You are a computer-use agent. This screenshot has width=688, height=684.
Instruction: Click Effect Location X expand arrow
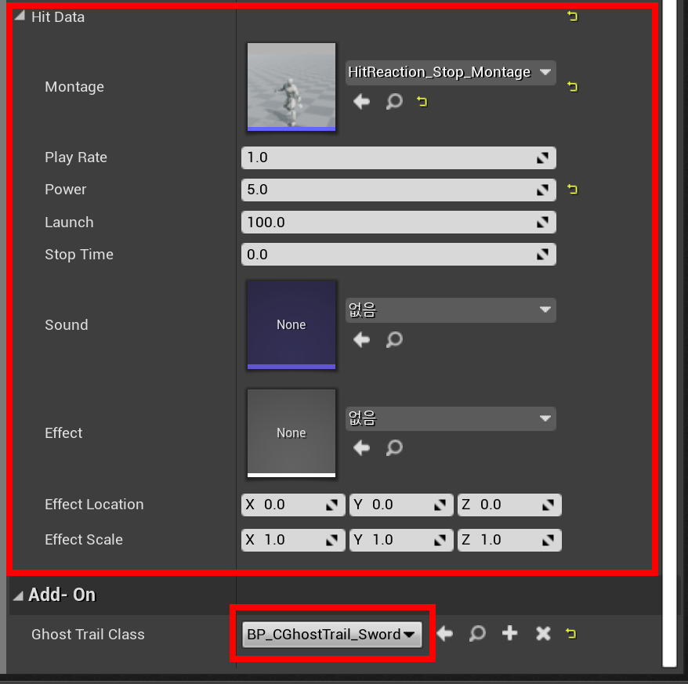pyautogui.click(x=332, y=505)
